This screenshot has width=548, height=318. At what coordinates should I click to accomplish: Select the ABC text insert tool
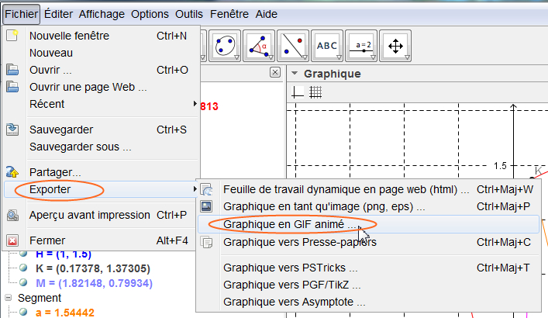[x=327, y=46]
